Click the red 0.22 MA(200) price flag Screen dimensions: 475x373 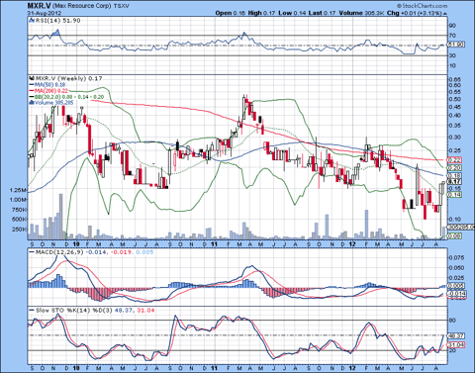point(454,159)
